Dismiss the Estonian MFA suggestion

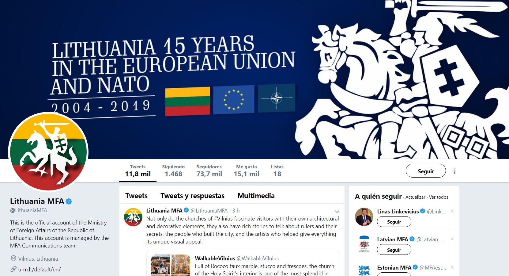click(x=452, y=267)
